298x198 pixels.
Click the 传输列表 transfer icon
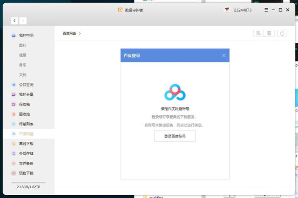coord(14,124)
